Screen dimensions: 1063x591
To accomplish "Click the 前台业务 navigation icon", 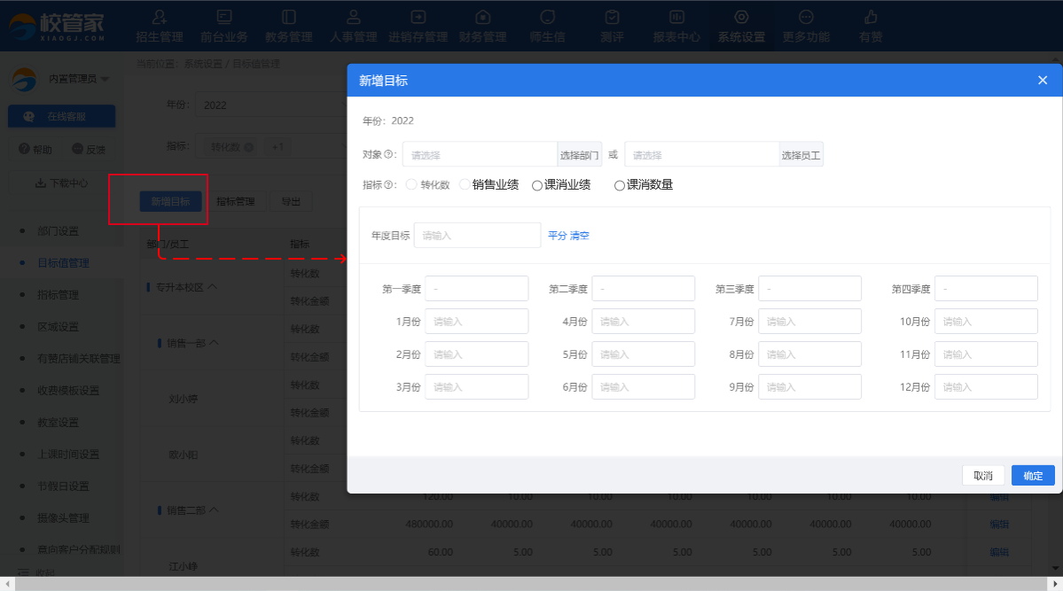I will tap(224, 17).
